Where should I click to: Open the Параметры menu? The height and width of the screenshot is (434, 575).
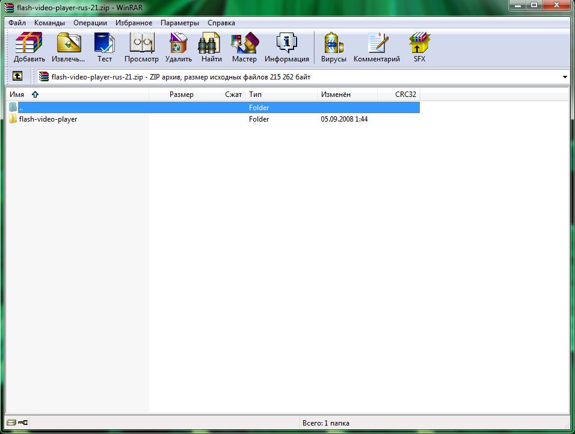pos(179,23)
